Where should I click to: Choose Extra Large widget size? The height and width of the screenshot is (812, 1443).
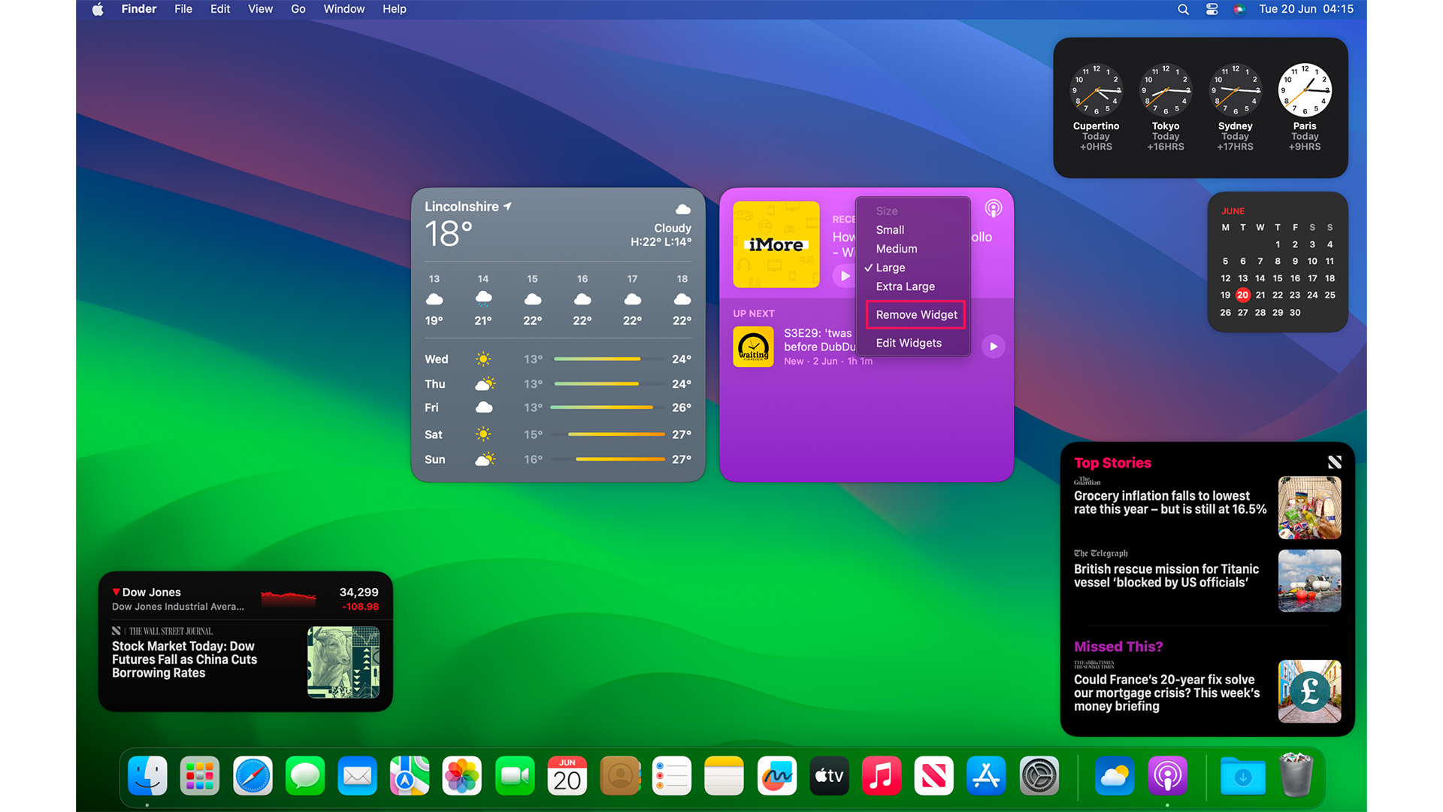click(x=905, y=286)
